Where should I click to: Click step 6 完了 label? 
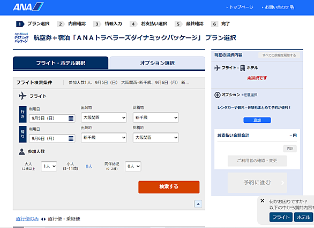point(226,23)
